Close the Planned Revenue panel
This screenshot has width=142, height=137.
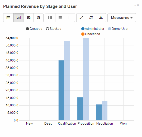(138, 6)
